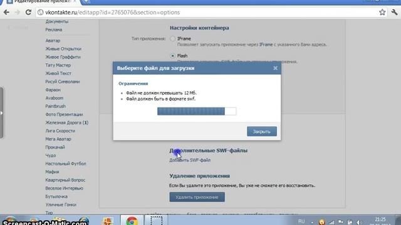Open the Веселое Интервью app link
The width and height of the screenshot is (401, 225).
coord(64,188)
